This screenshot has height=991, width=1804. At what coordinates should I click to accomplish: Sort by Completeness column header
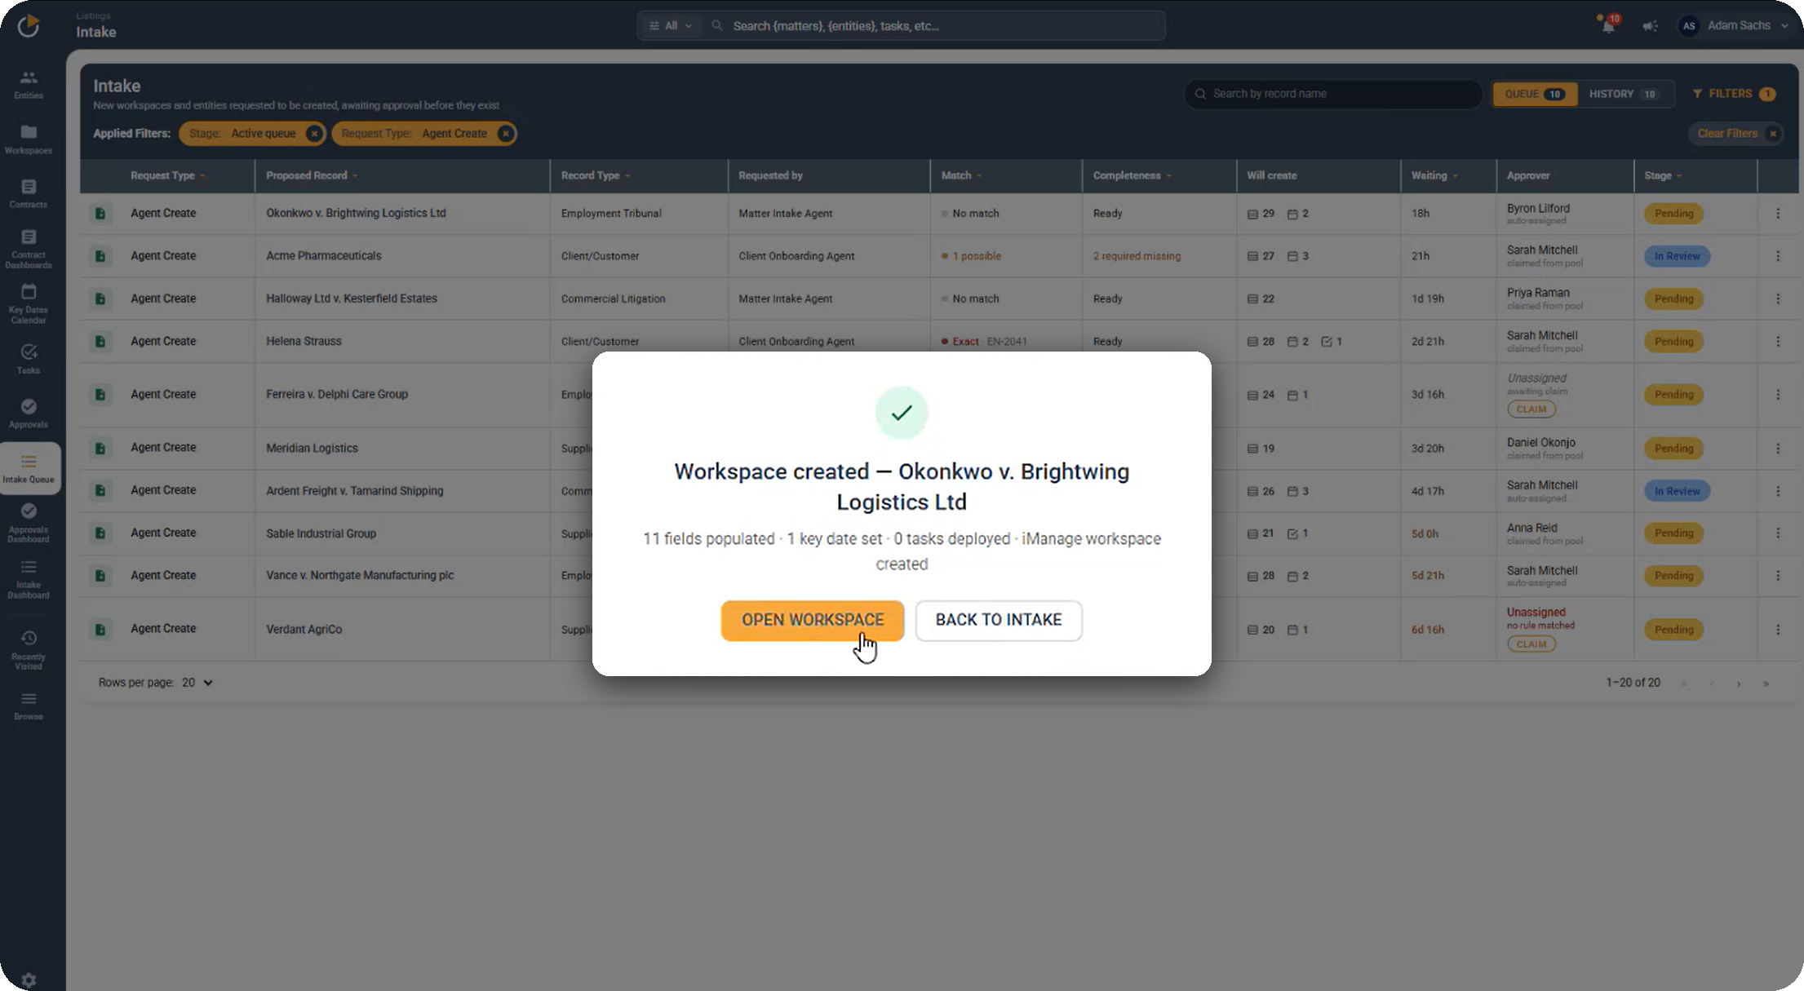1132,175
